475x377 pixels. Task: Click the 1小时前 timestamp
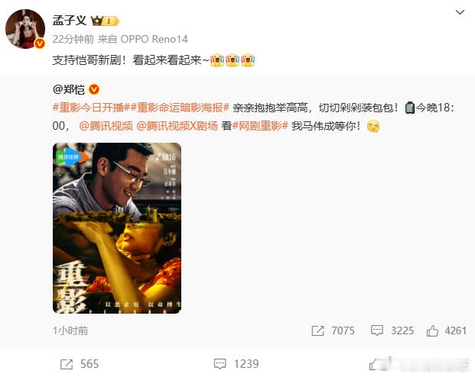pyautogui.click(x=70, y=330)
